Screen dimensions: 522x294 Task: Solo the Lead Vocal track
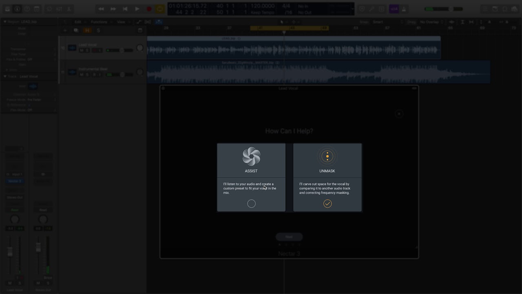coord(87,51)
